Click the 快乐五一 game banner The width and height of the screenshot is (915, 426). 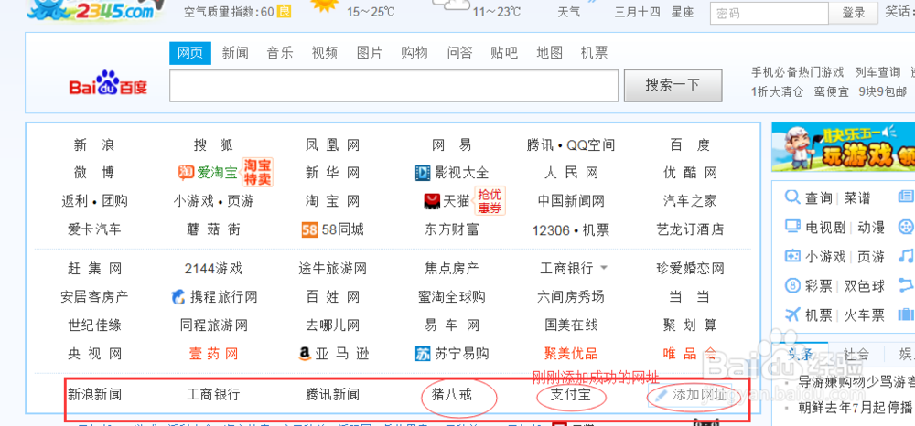[844, 147]
